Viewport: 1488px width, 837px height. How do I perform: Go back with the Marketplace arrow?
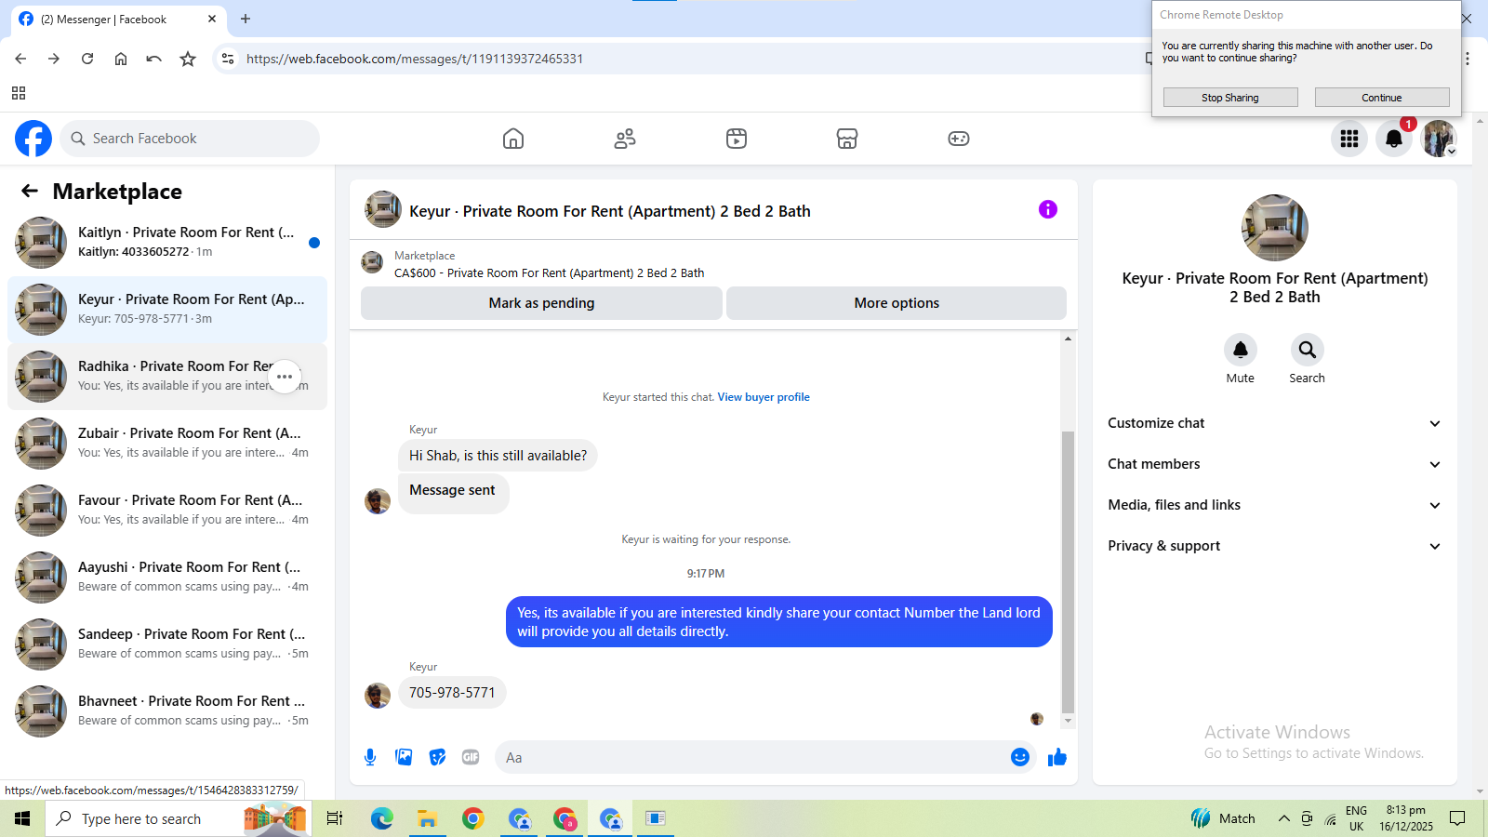click(x=30, y=191)
